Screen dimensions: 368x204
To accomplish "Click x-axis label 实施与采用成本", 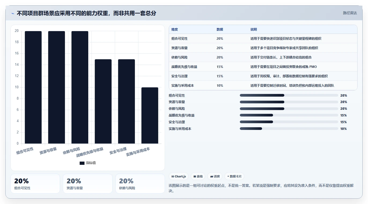I will (138, 152).
